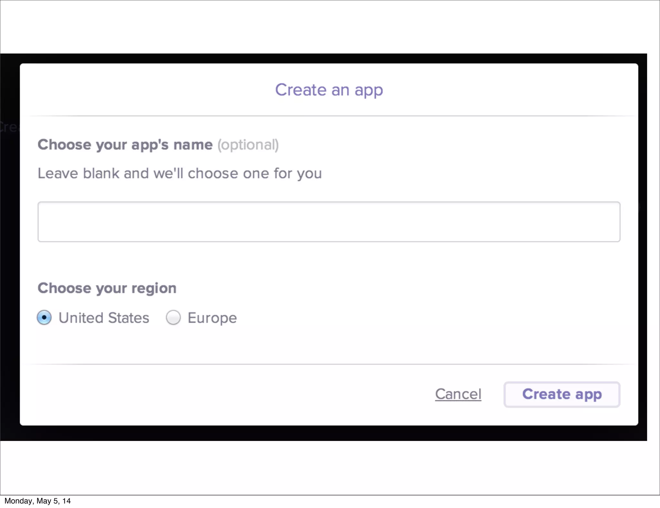Viewport: 660px width, 508px height.
Task: Click the "Create an app" dialog heading
Action: (329, 90)
